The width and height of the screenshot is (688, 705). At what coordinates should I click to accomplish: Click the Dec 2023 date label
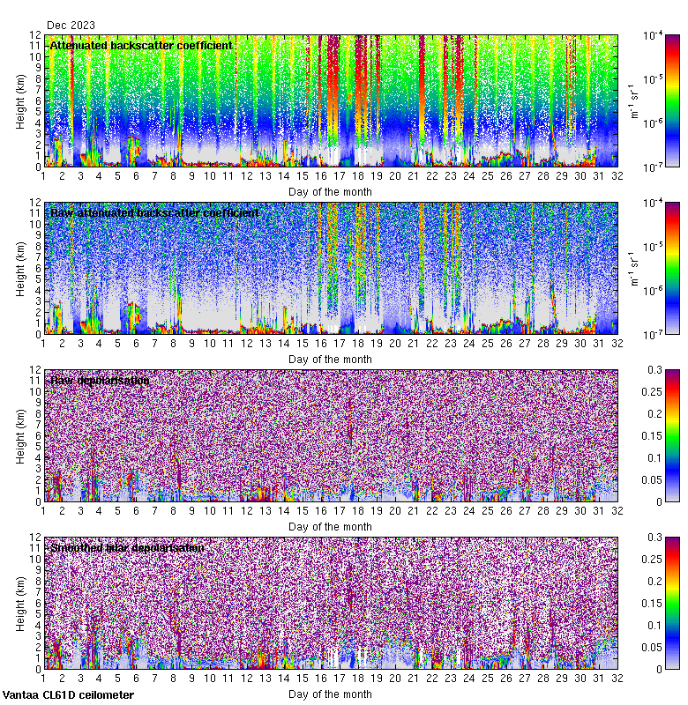pyautogui.click(x=71, y=26)
